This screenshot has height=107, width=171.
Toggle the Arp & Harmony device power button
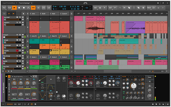(9, 76)
